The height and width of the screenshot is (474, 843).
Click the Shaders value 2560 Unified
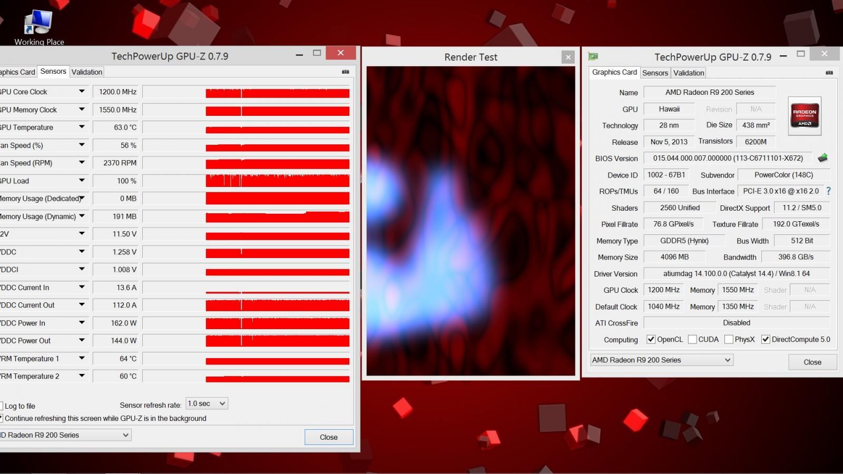click(680, 208)
